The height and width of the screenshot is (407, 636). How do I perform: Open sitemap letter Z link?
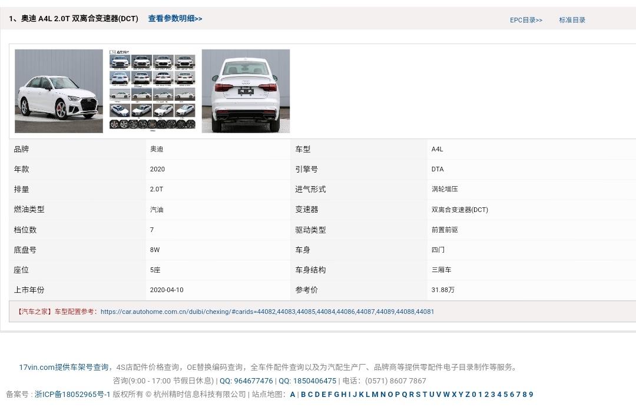tap(467, 394)
